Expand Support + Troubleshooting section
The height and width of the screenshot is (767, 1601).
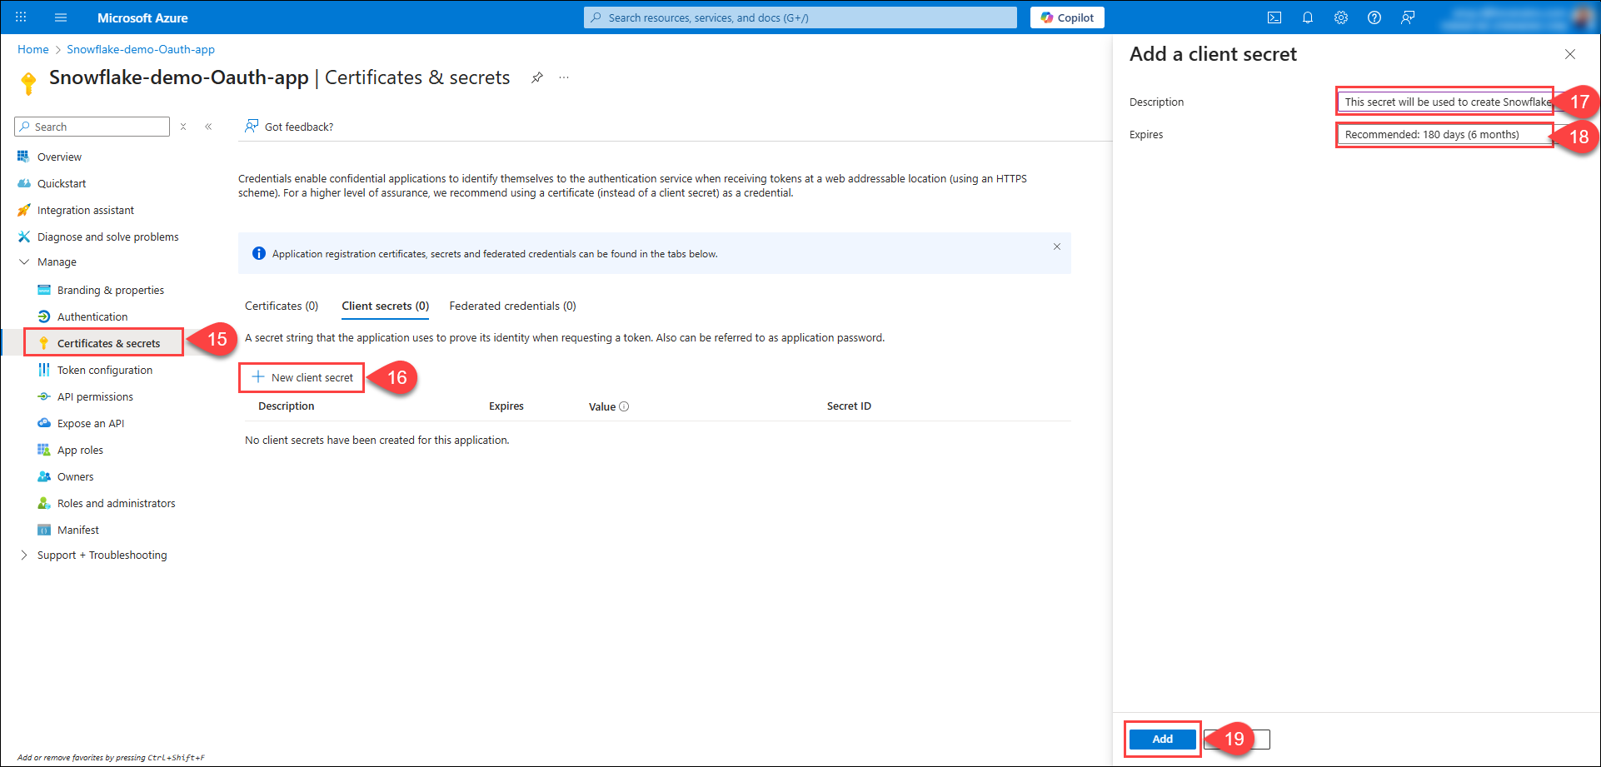point(24,555)
